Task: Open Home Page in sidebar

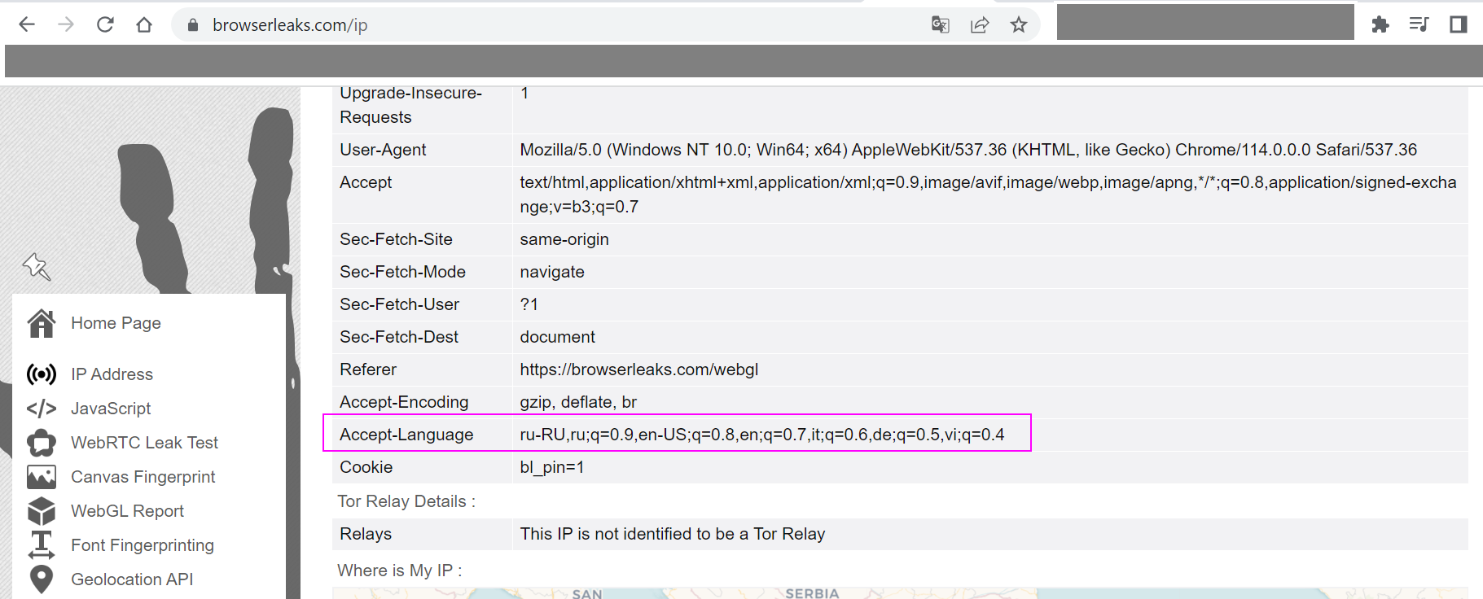Action: tap(116, 323)
